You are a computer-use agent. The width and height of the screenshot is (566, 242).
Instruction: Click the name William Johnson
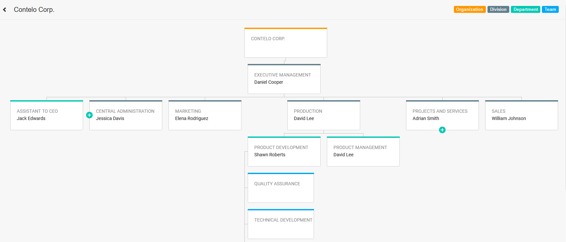[x=509, y=118]
